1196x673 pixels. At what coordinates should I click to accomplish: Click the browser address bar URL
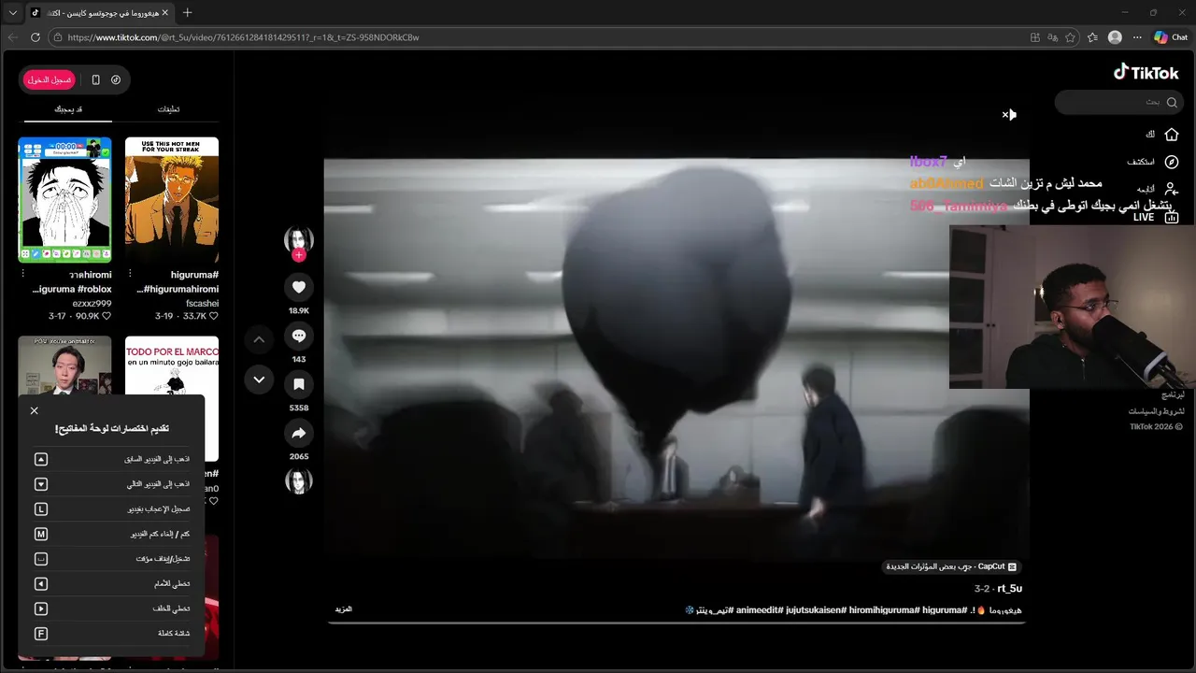[x=243, y=37]
